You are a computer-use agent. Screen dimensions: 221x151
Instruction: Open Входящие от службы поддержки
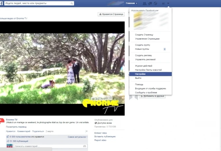[150, 88]
